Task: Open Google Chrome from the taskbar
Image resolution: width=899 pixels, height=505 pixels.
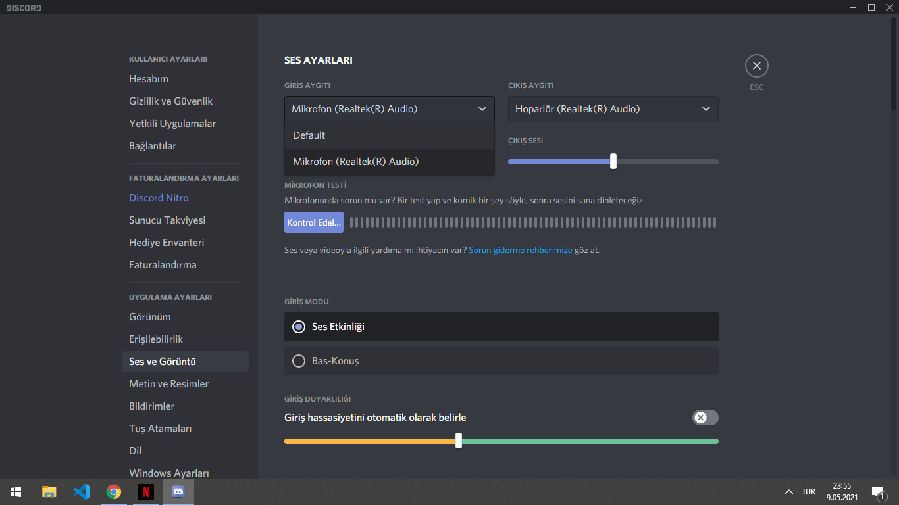Action: tap(114, 491)
